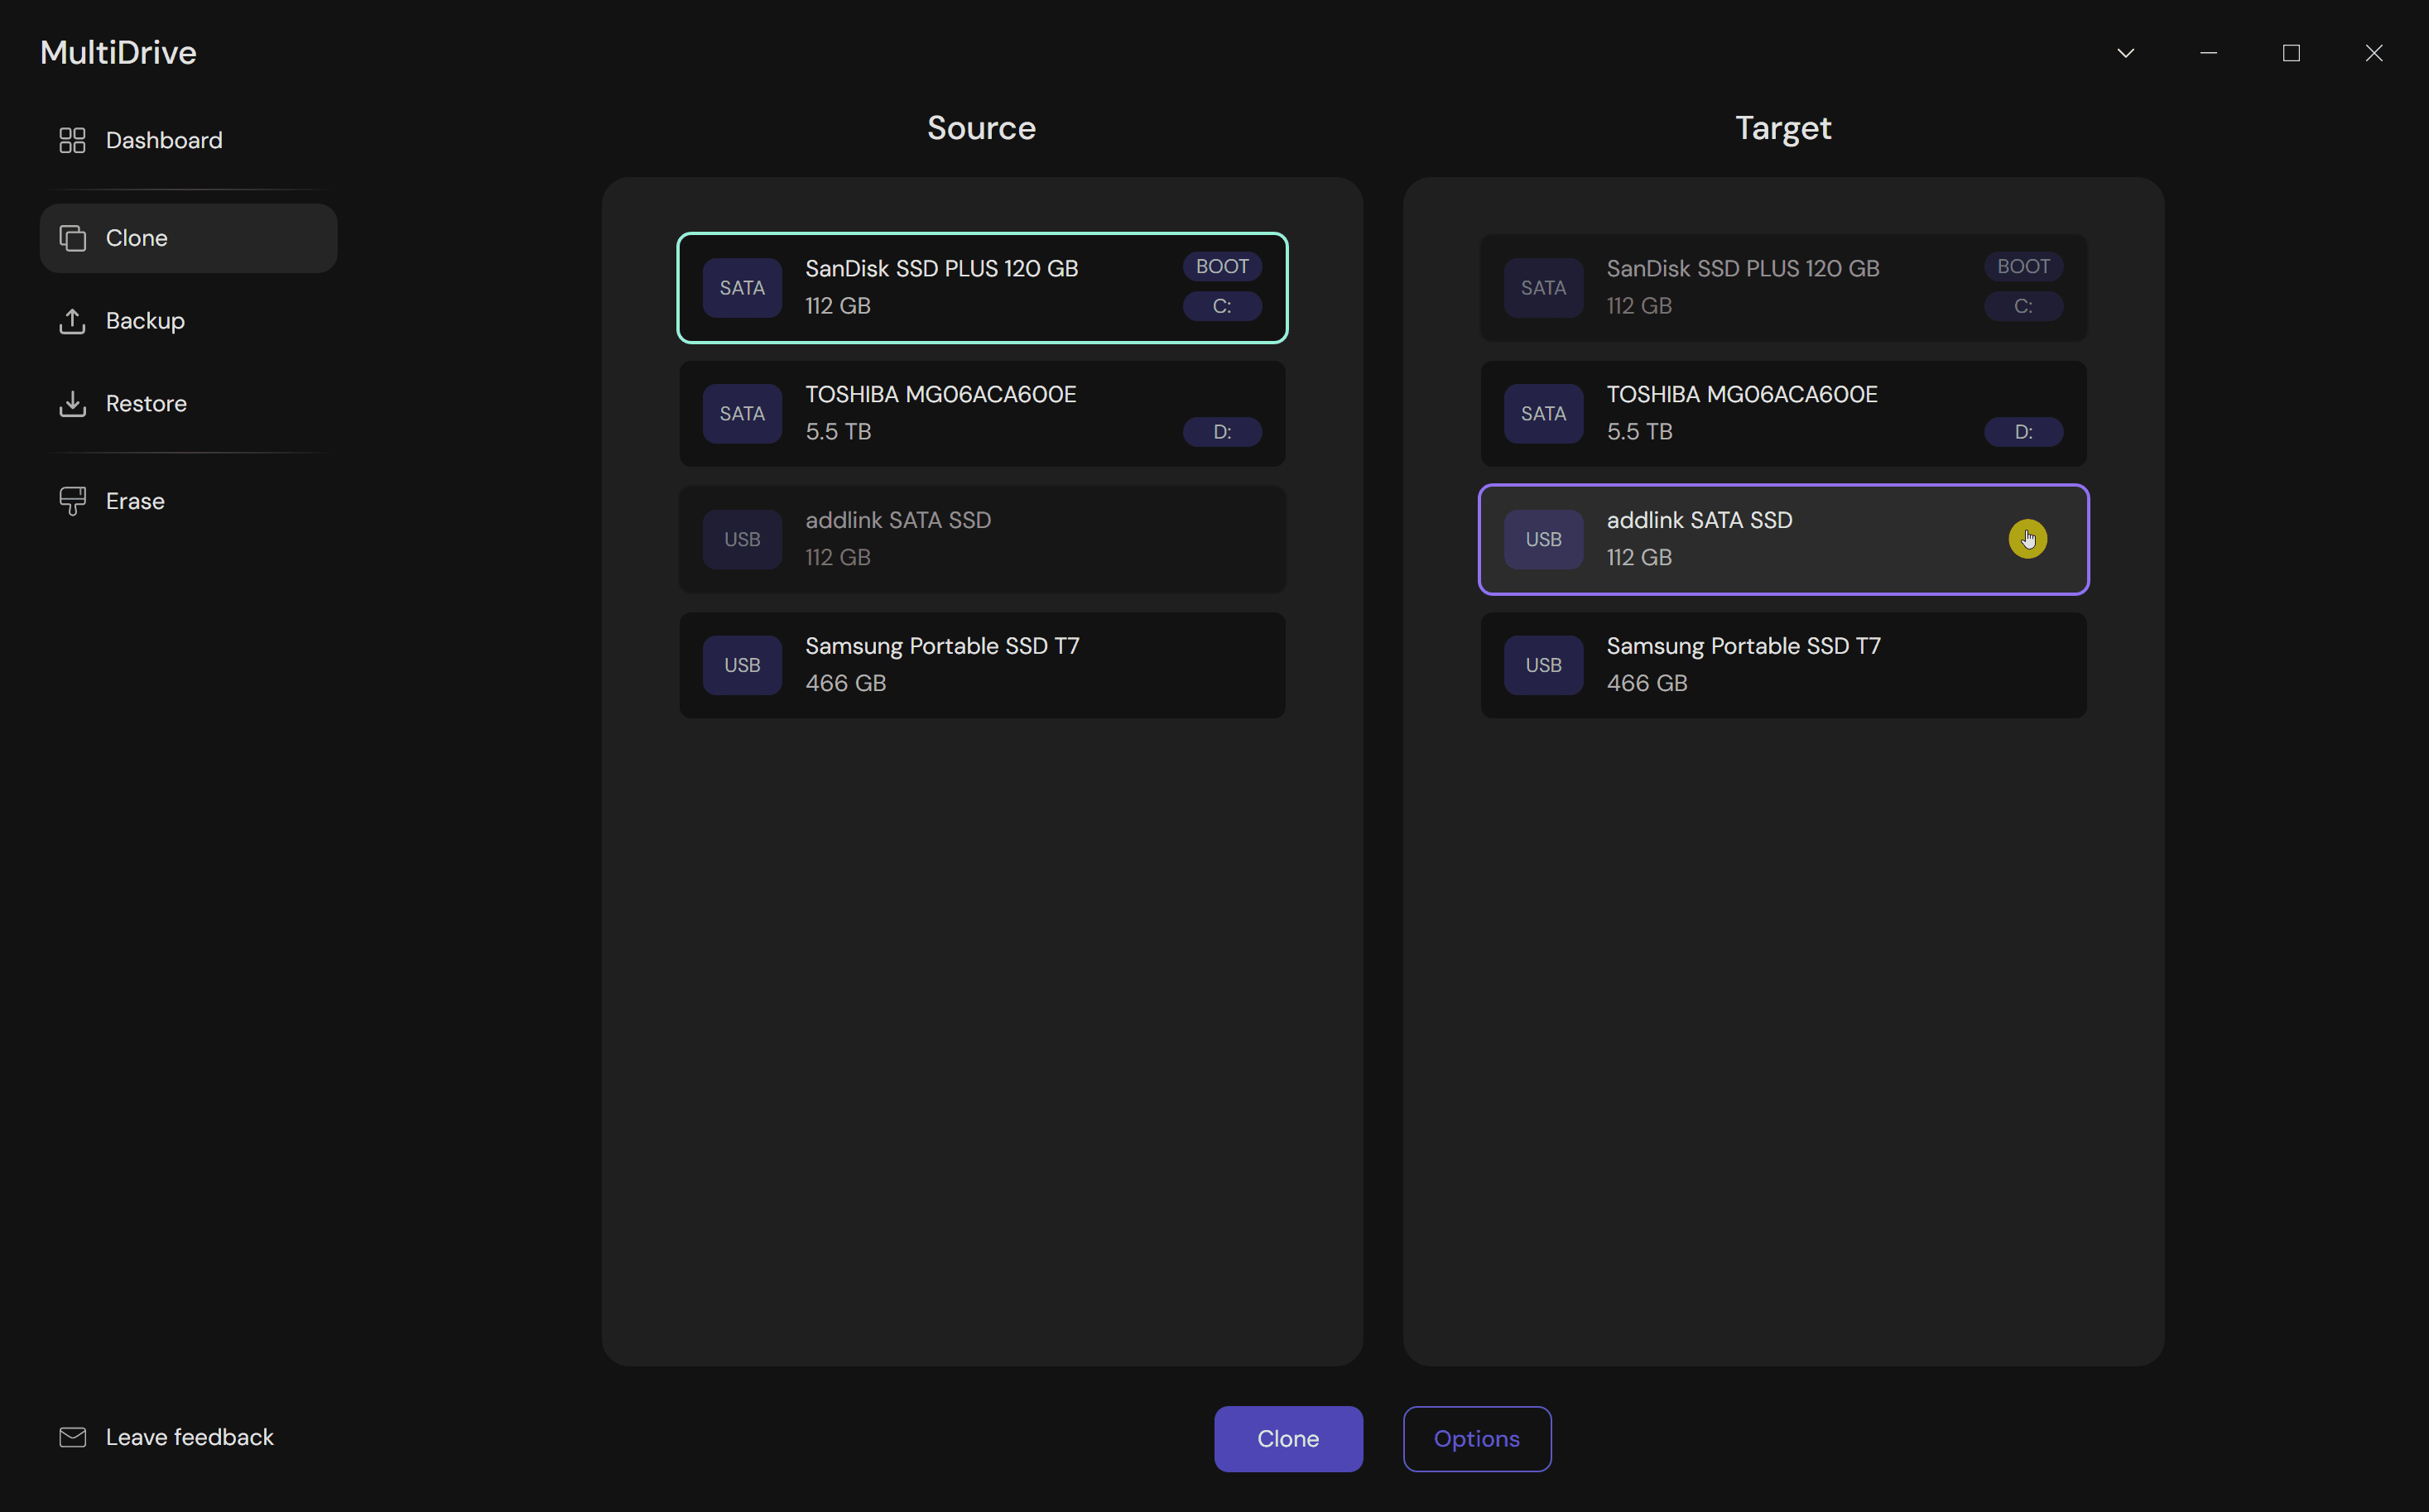2429x1512 pixels.
Task: Click the envelope icon next to Leave feedback
Action: pyautogui.click(x=71, y=1437)
